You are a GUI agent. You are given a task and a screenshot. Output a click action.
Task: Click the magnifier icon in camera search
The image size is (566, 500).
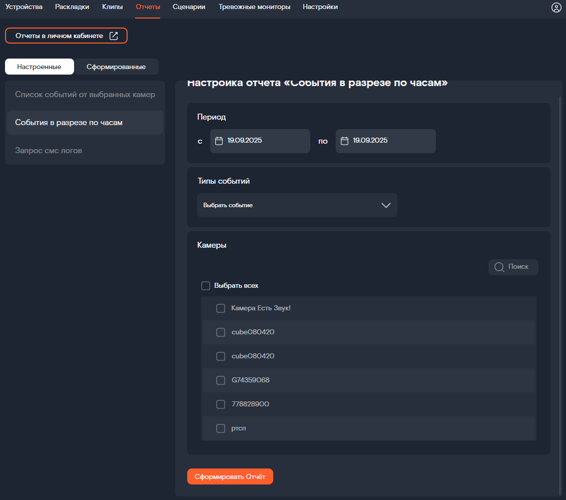(499, 267)
